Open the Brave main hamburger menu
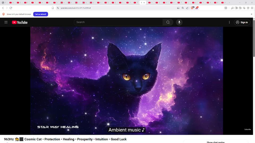 click(x=252, y=8)
